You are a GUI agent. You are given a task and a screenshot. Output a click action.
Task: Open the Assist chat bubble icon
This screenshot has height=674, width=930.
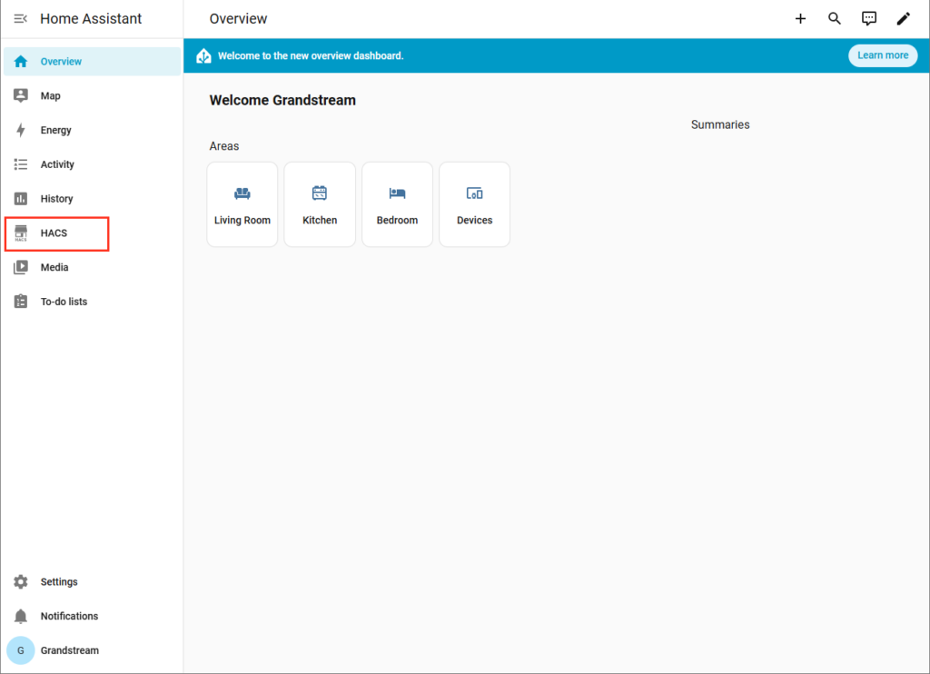[x=869, y=19]
